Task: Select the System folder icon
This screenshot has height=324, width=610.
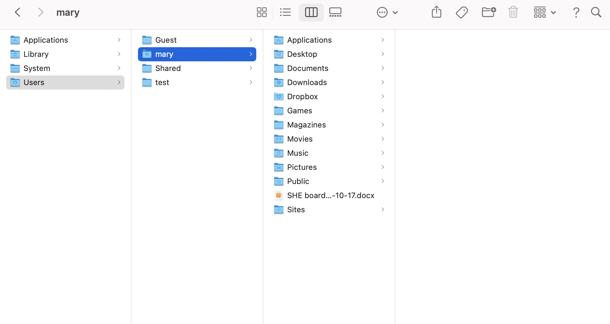Action: [15, 68]
